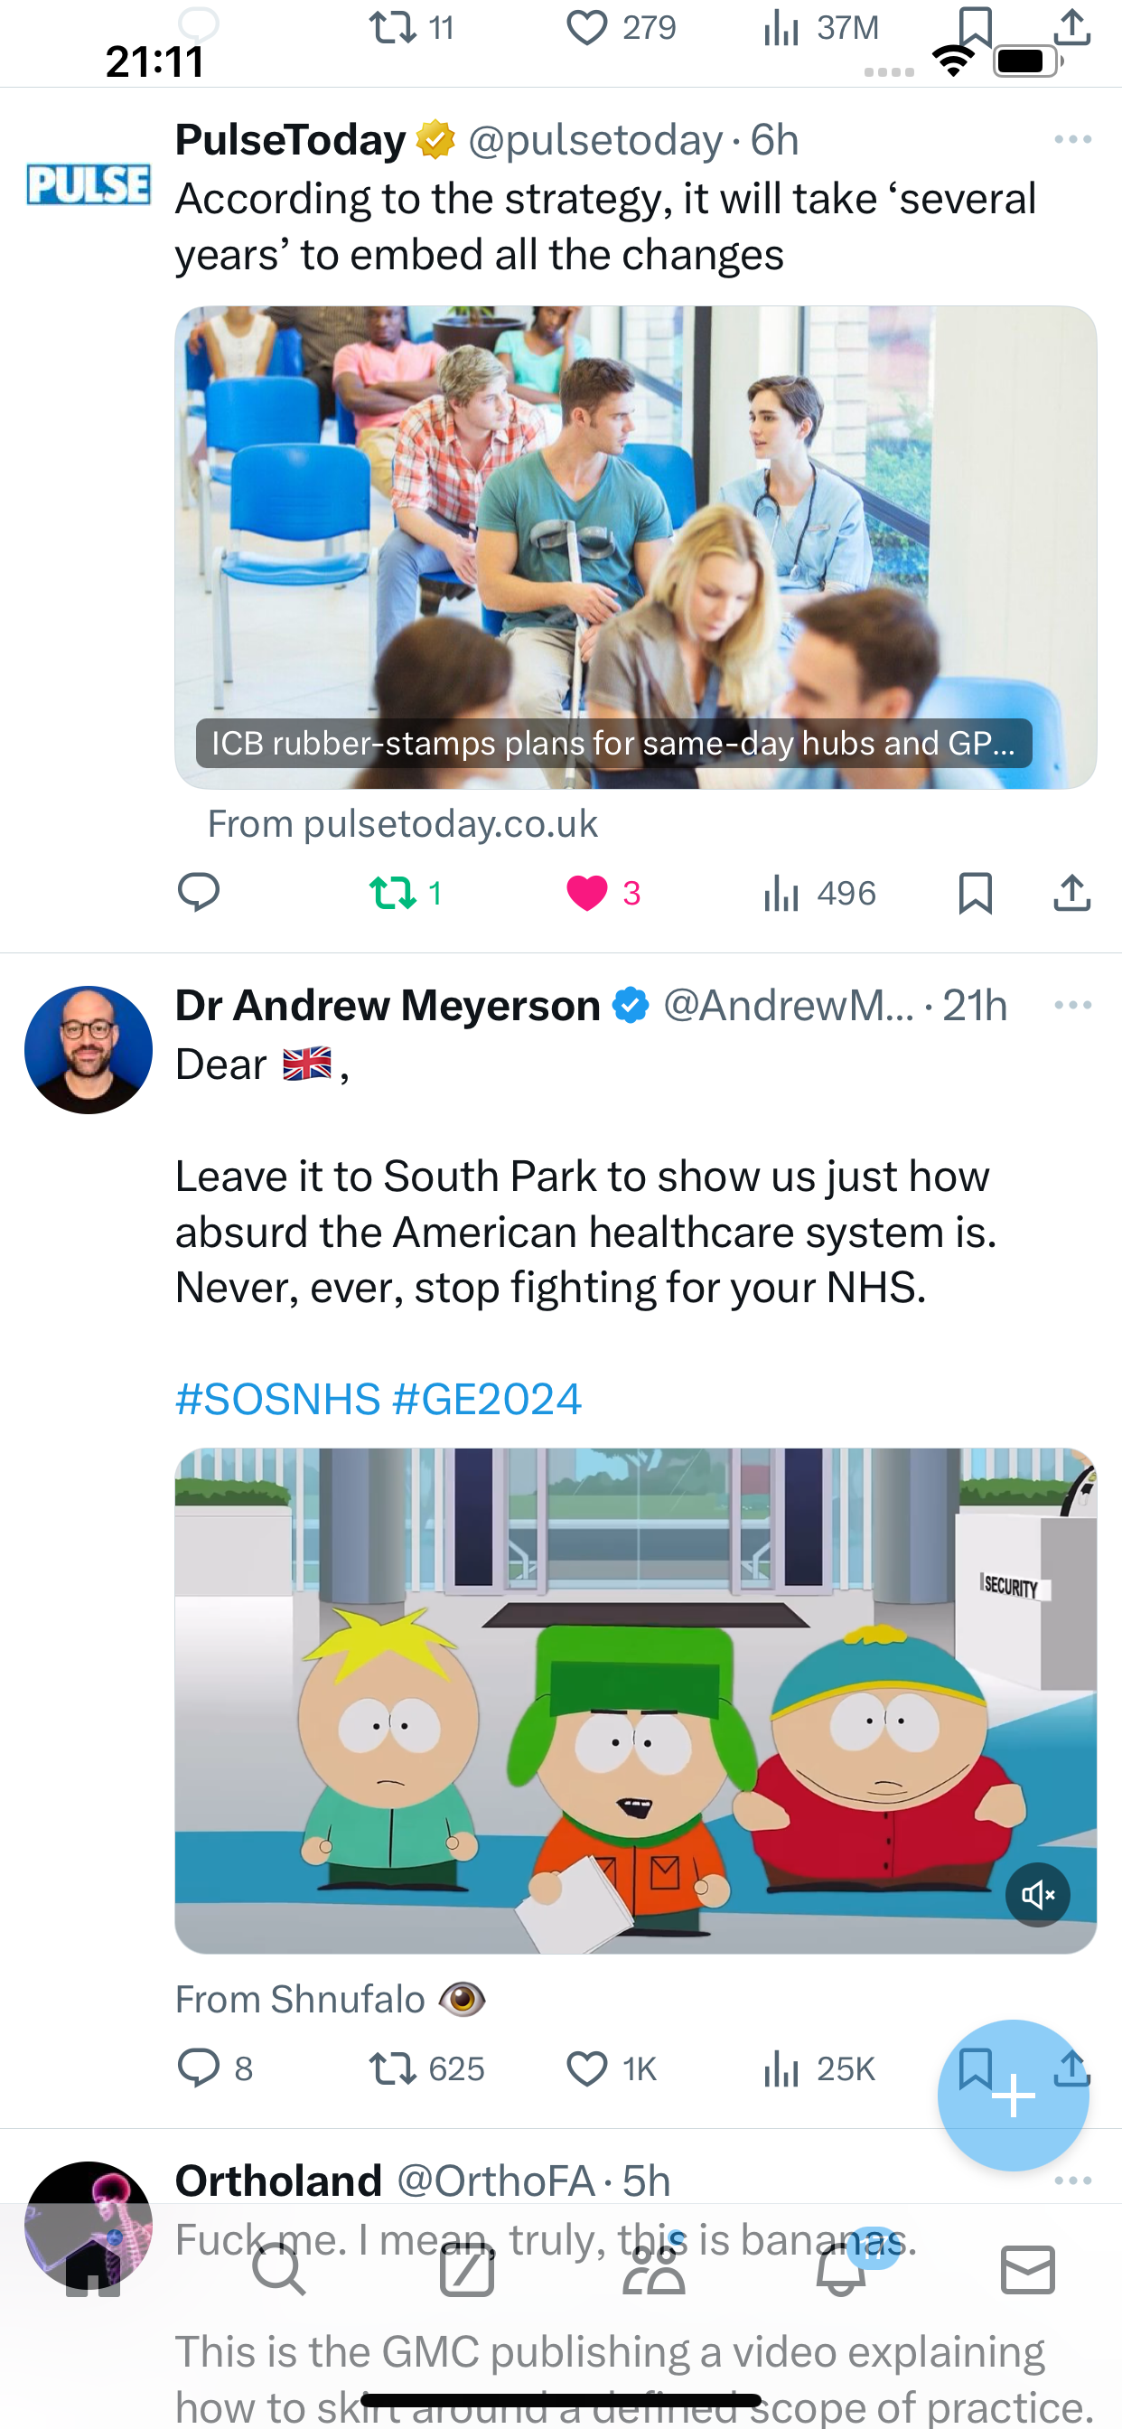Switch to the Search tab
Image resolution: width=1122 pixels, height=2429 pixels.
[x=279, y=2271]
